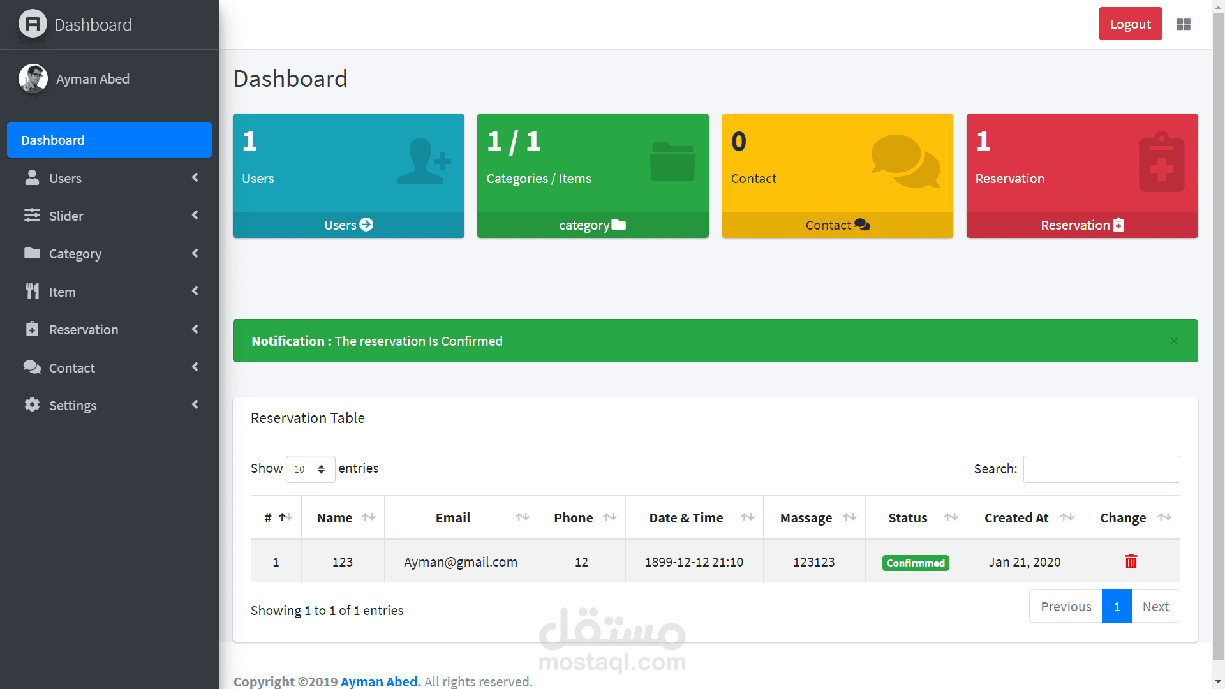
Task: Click the Users arrow icon on teal card
Action: (366, 225)
